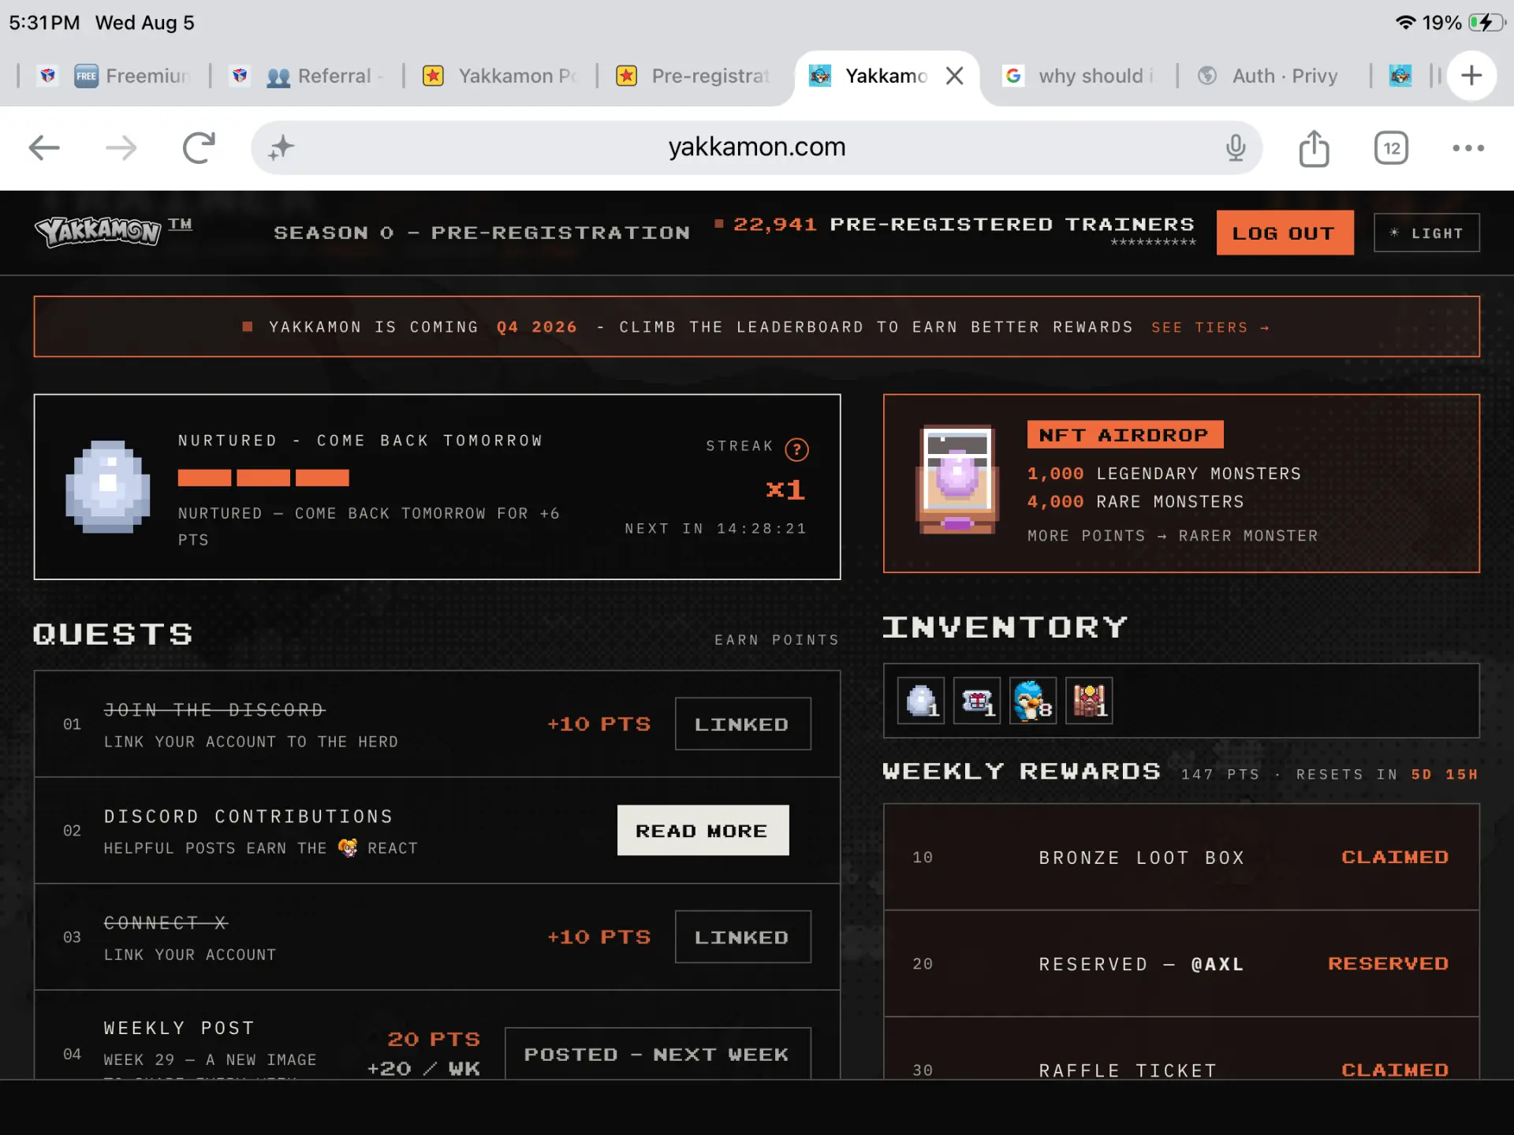Click LINKED on Connect X quest
The height and width of the screenshot is (1135, 1514).
(742, 936)
